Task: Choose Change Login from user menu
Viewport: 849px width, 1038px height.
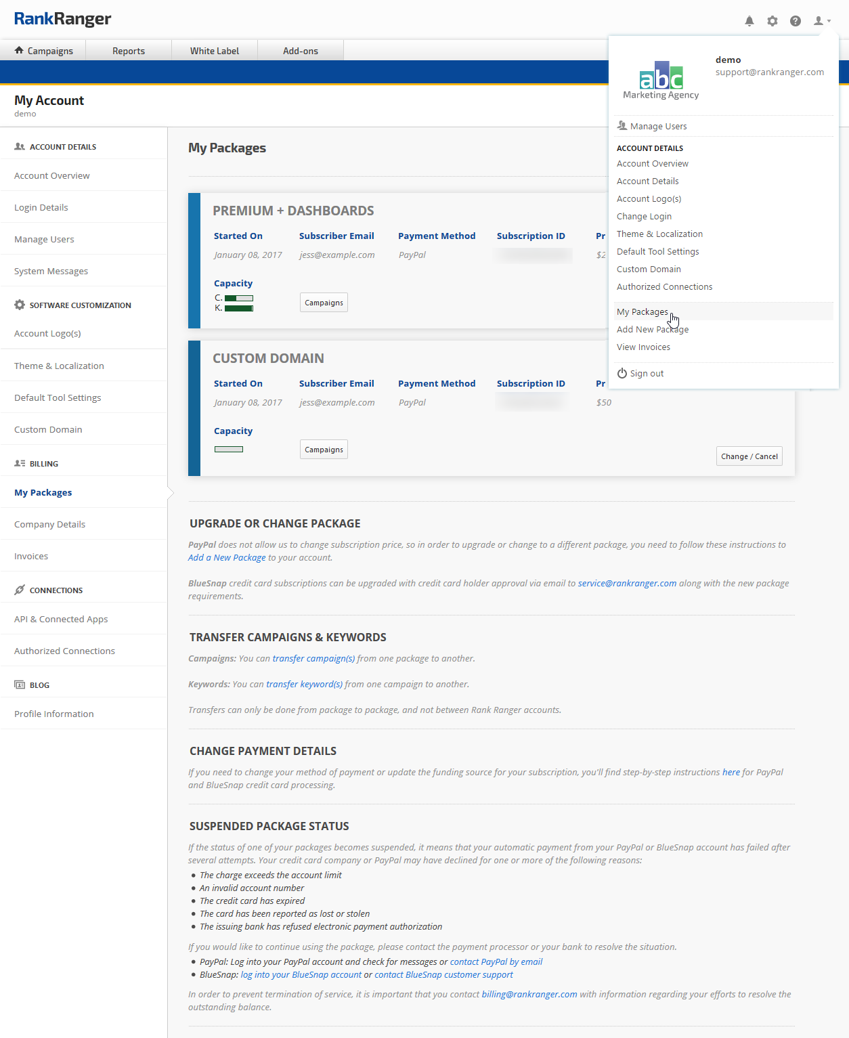Action: (x=645, y=217)
